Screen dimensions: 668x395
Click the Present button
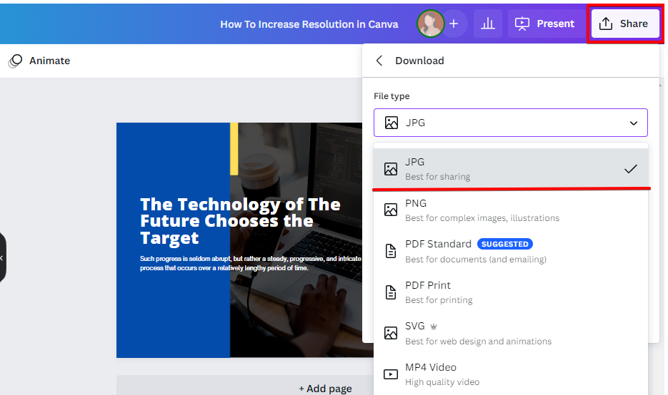[x=545, y=24]
